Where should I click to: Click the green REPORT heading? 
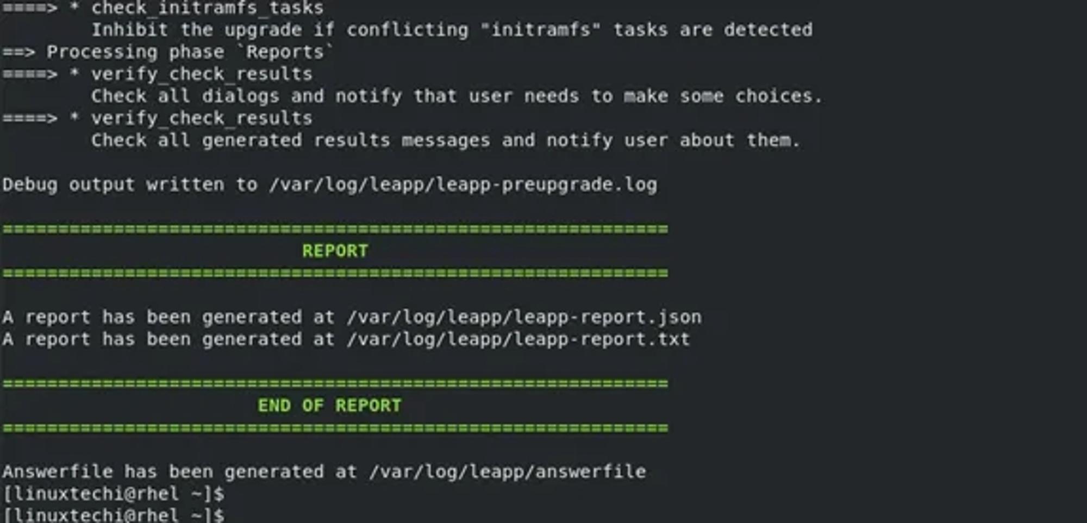coord(335,251)
